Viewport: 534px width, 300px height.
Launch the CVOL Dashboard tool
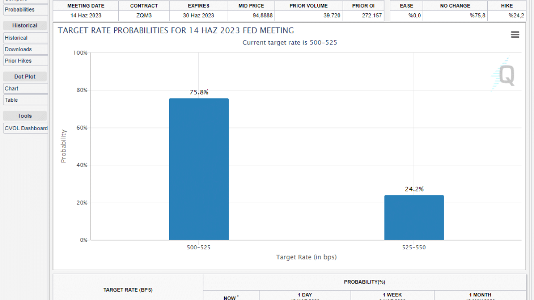click(x=26, y=128)
